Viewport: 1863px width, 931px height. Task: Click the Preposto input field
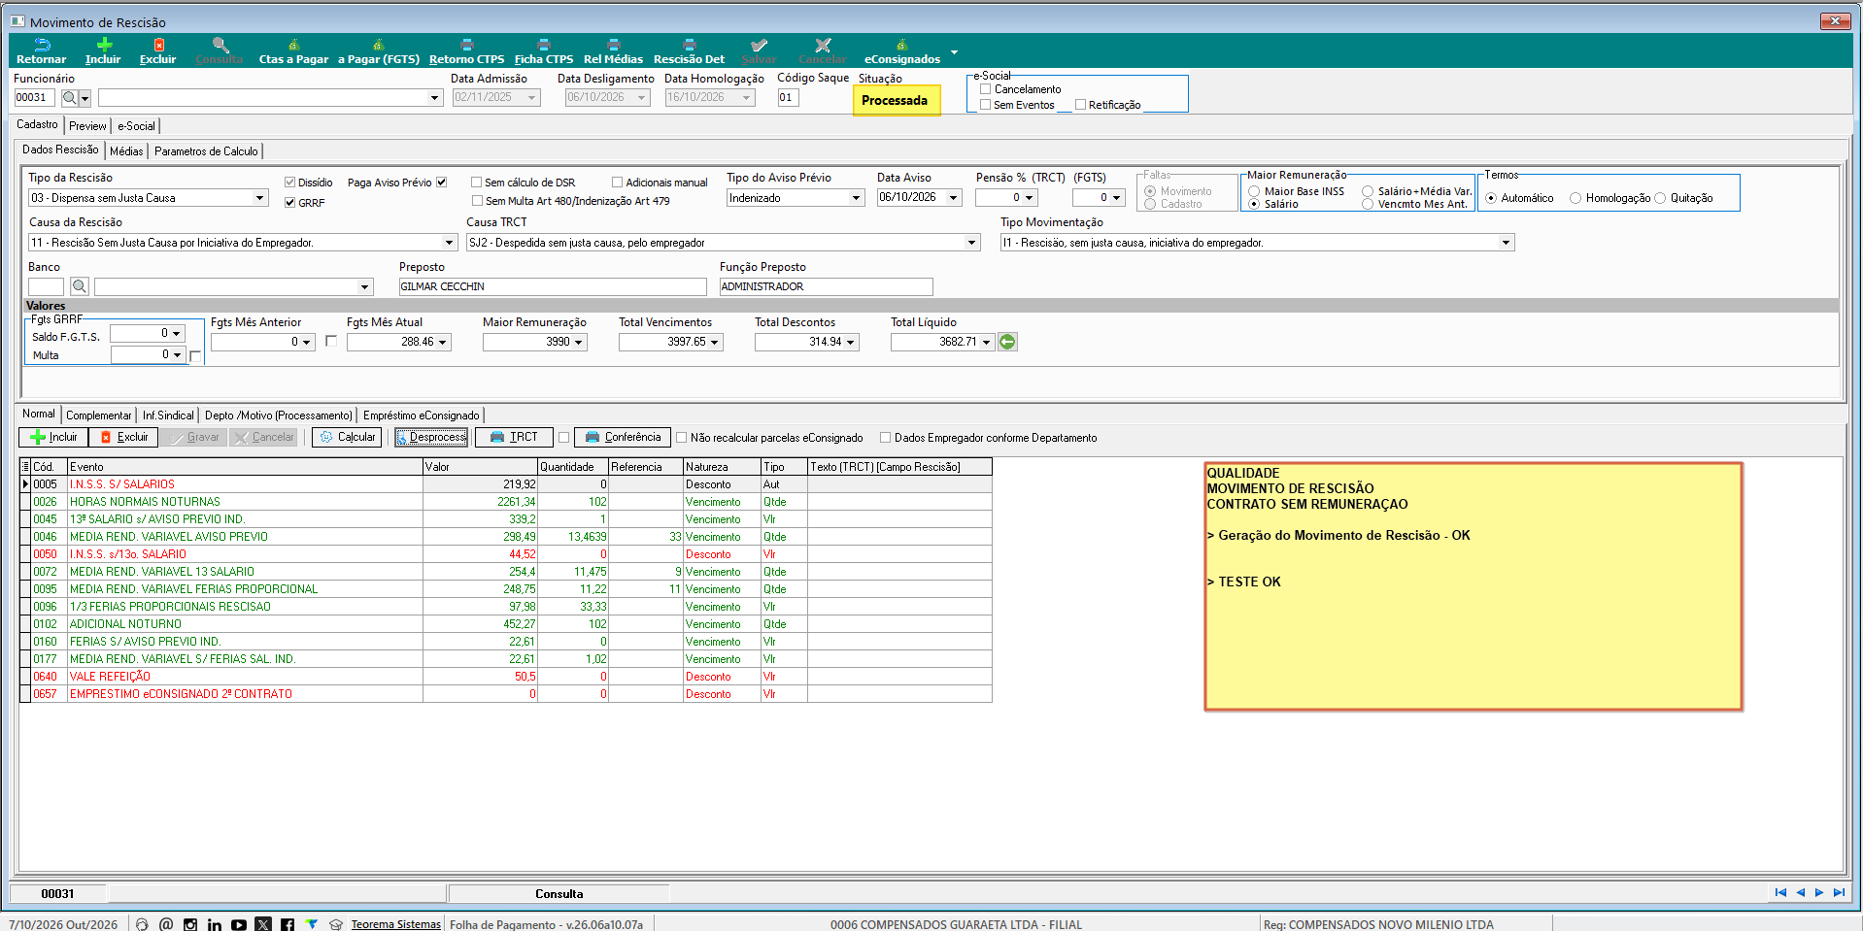(553, 287)
